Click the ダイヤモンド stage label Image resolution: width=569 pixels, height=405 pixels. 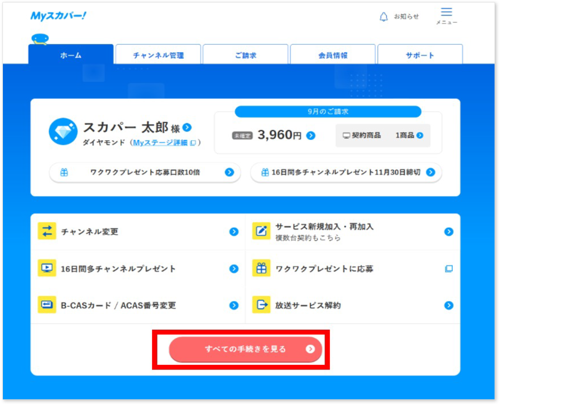104,143
